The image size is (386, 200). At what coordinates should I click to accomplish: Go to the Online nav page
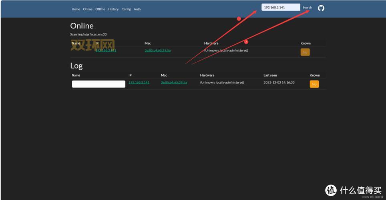click(x=88, y=9)
